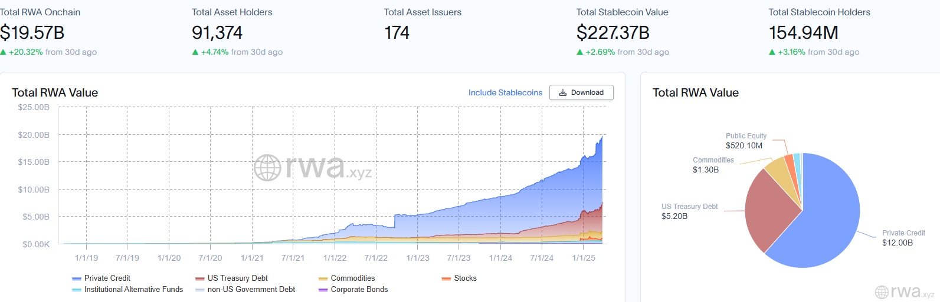Click the Total Asset Issuers value 174
Screen dimensions: 940x302
[397, 33]
